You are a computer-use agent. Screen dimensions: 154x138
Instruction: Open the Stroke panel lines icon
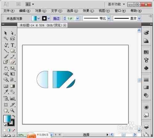146,79
